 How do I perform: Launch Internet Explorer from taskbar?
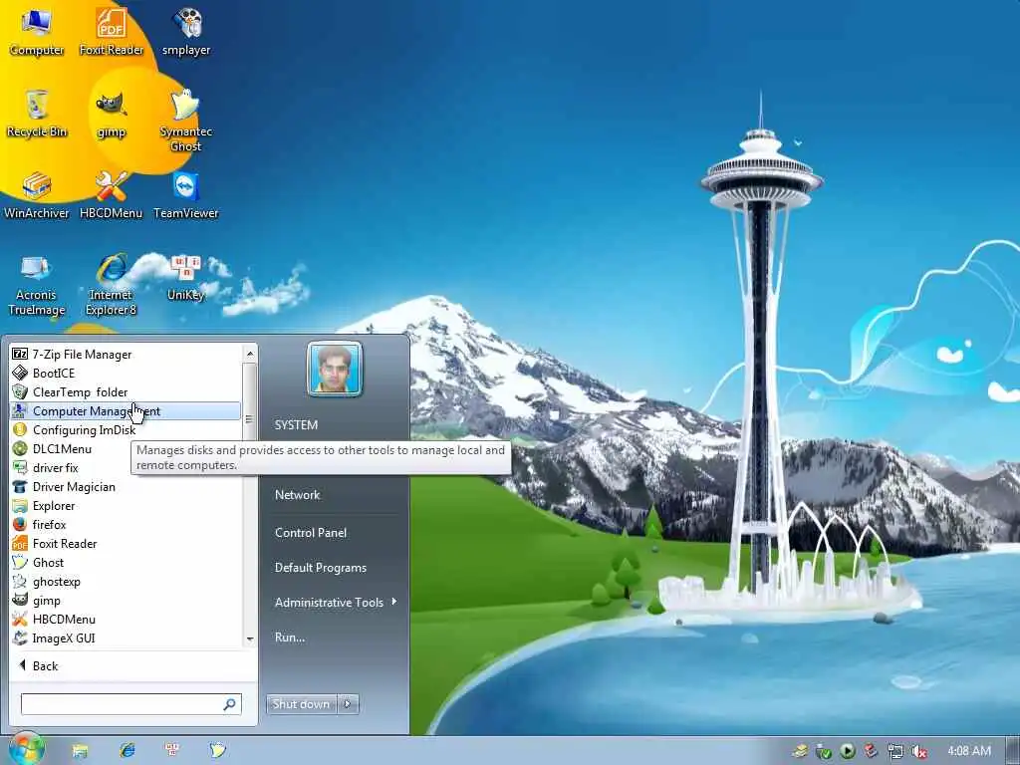(x=127, y=751)
